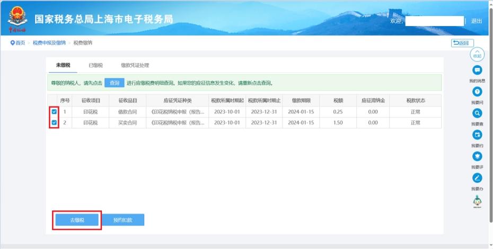Open 我的消息 messages icon in sidebar
The width and height of the screenshot is (493, 249).
point(477,70)
